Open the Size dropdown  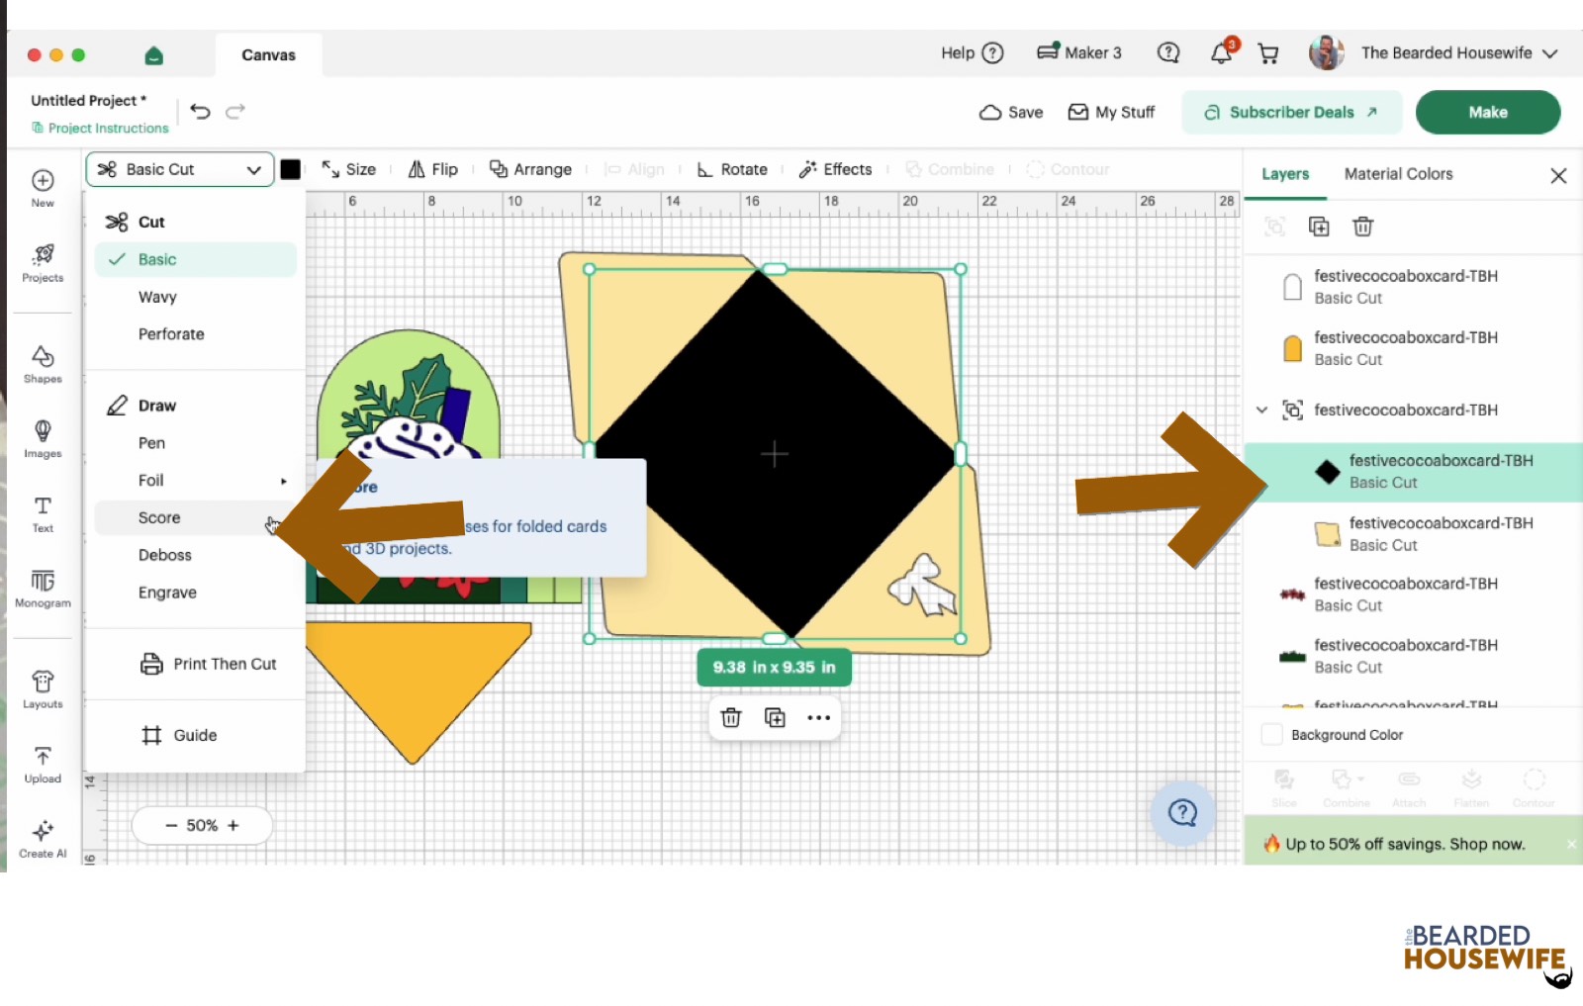(348, 169)
